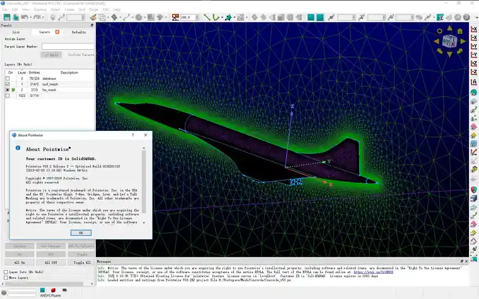479x299 pixels.
Task: Open the empty combo box after Redo
Action: tap(76, 18)
